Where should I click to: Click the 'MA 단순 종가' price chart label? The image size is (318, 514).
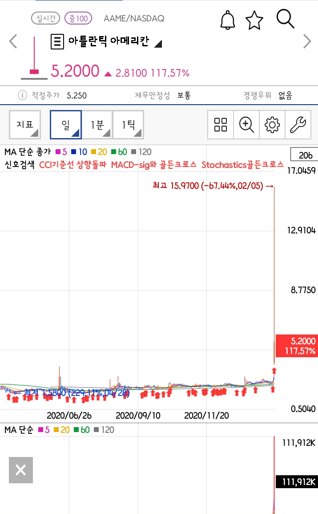pos(28,152)
